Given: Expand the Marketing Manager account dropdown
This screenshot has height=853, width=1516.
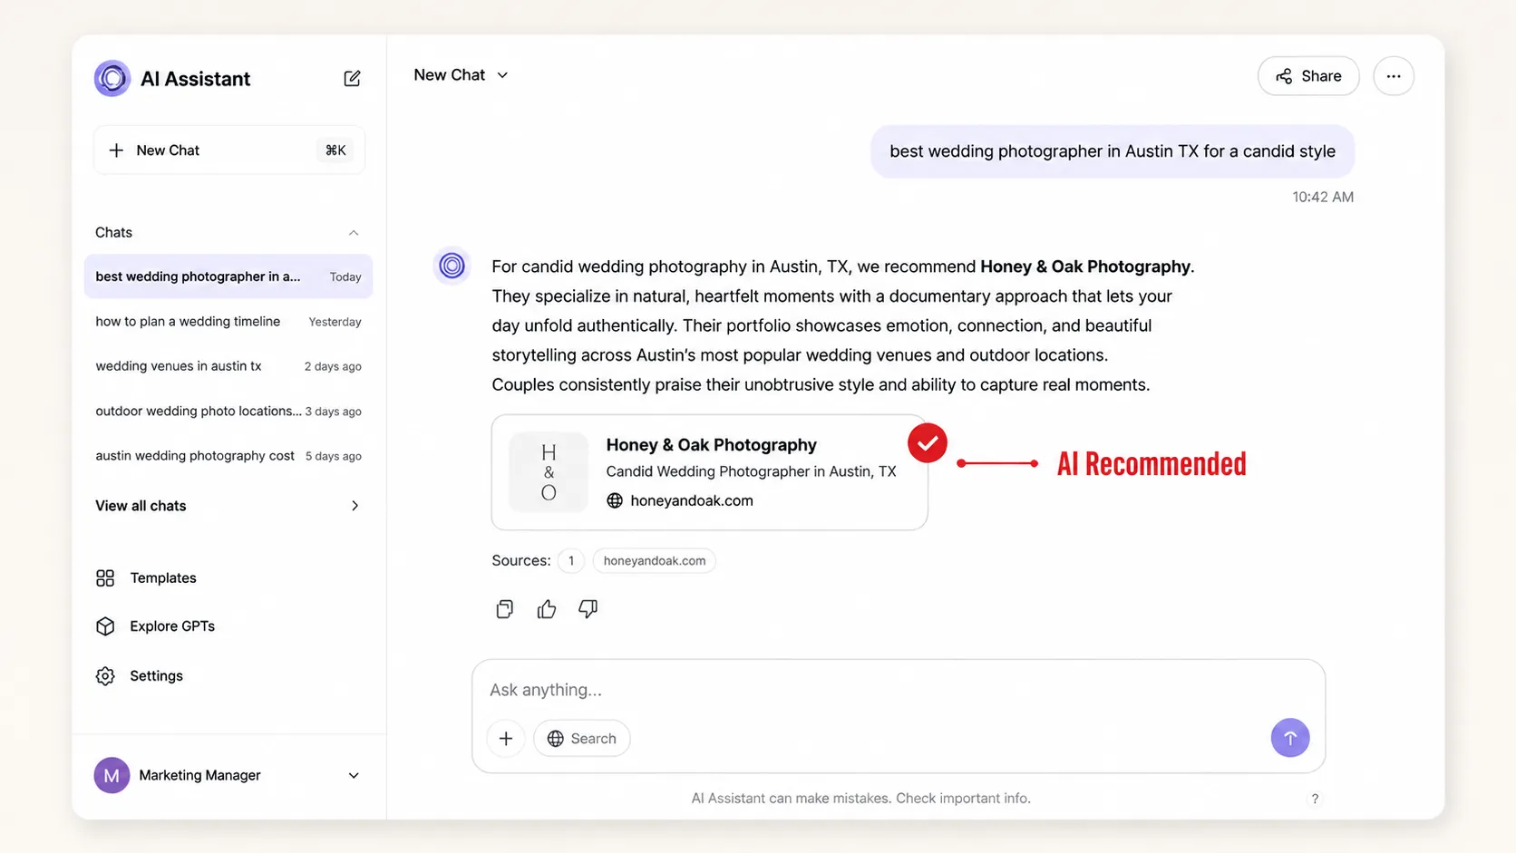Looking at the screenshot, I should pyautogui.click(x=354, y=775).
